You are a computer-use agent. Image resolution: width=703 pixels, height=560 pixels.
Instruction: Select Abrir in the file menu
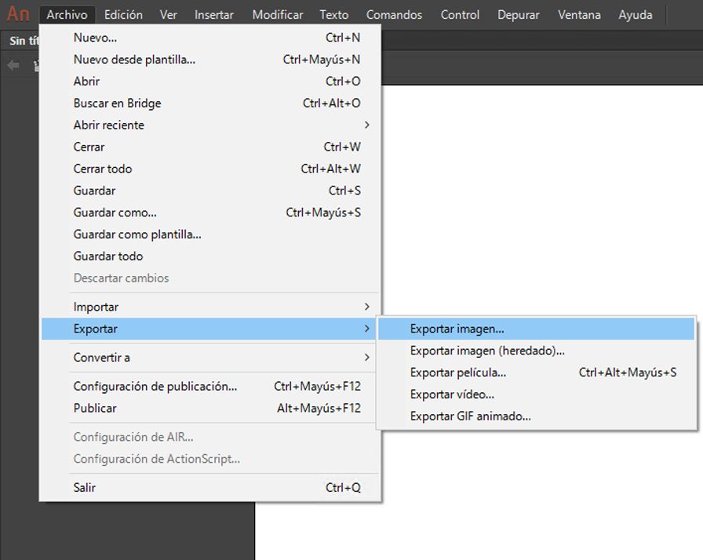coord(209,82)
